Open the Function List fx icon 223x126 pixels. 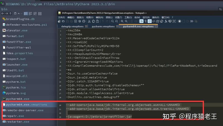click(x=166, y=21)
